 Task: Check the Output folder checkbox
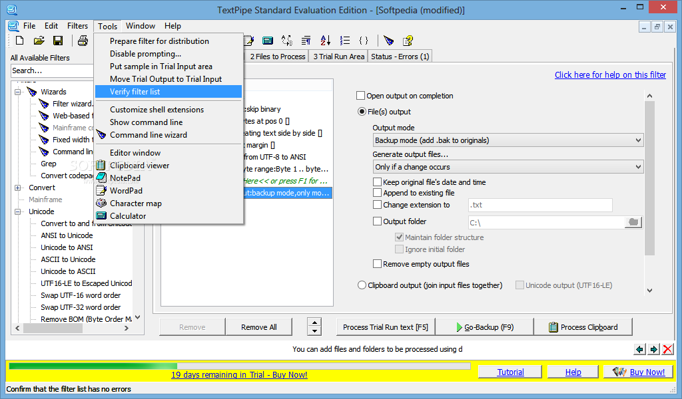pyautogui.click(x=377, y=221)
